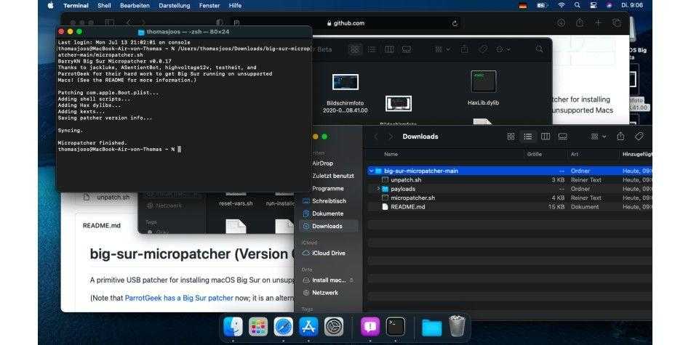The image size is (691, 345).
Task: Open the Bearbeiten menu
Action: click(x=135, y=5)
